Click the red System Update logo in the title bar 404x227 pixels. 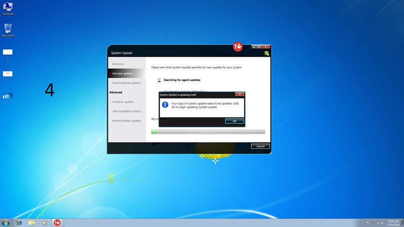pos(237,47)
